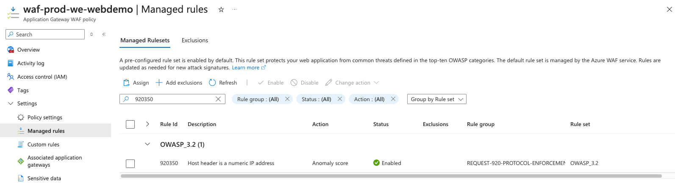Tick the select-all header checkbox
Screen dimensions: 675x187
(131, 124)
